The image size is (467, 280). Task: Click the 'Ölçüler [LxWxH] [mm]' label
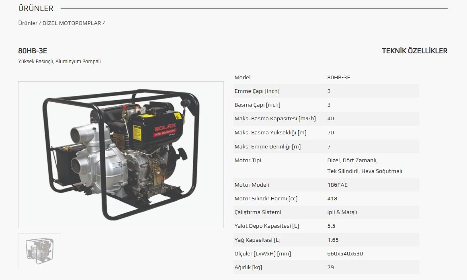[x=263, y=253]
